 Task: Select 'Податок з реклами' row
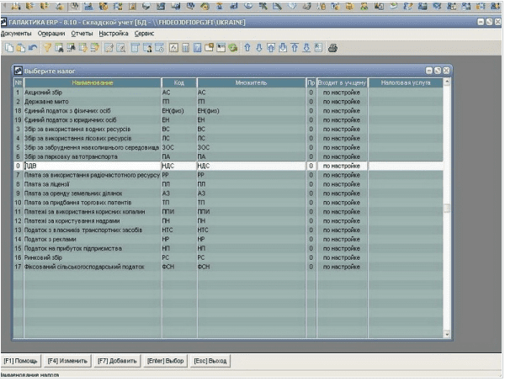pos(228,239)
